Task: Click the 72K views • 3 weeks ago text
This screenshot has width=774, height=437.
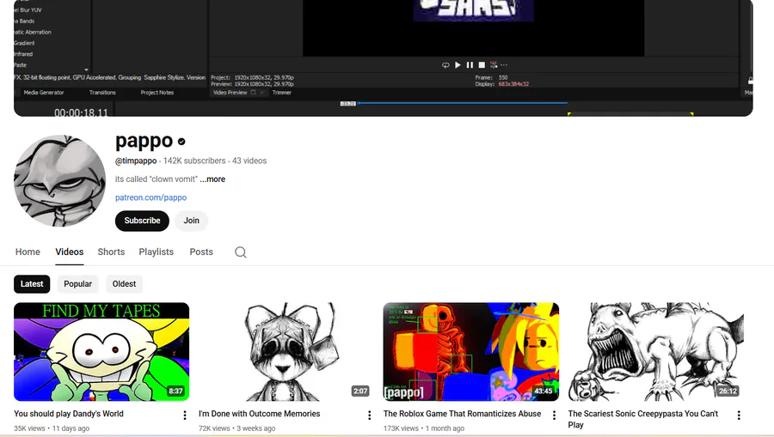Action: 237,428
